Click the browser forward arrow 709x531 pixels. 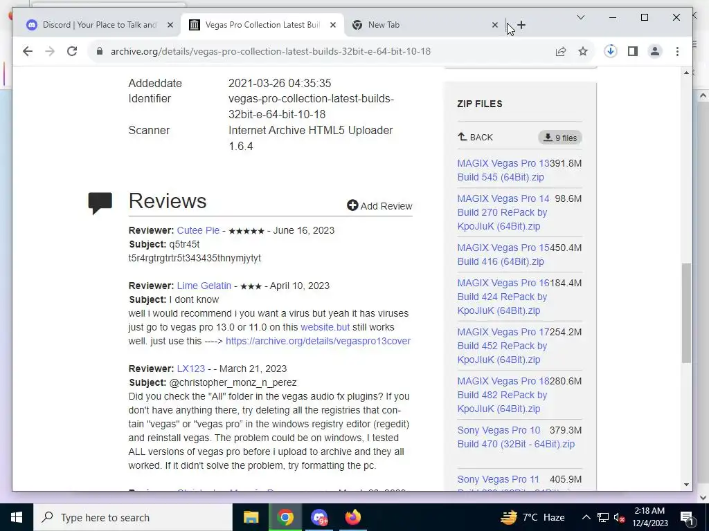click(50, 51)
